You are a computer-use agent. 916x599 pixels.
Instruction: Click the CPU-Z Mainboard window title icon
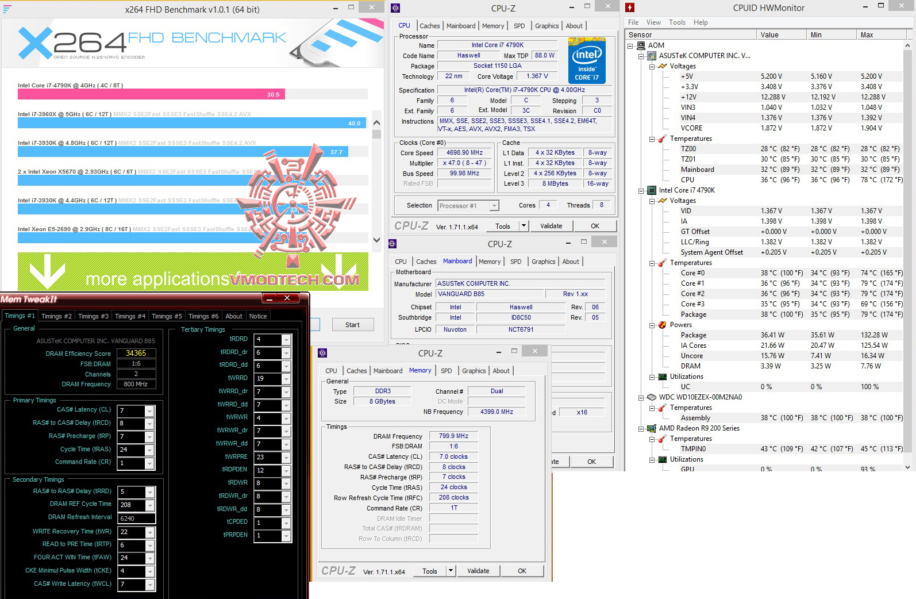click(x=393, y=244)
